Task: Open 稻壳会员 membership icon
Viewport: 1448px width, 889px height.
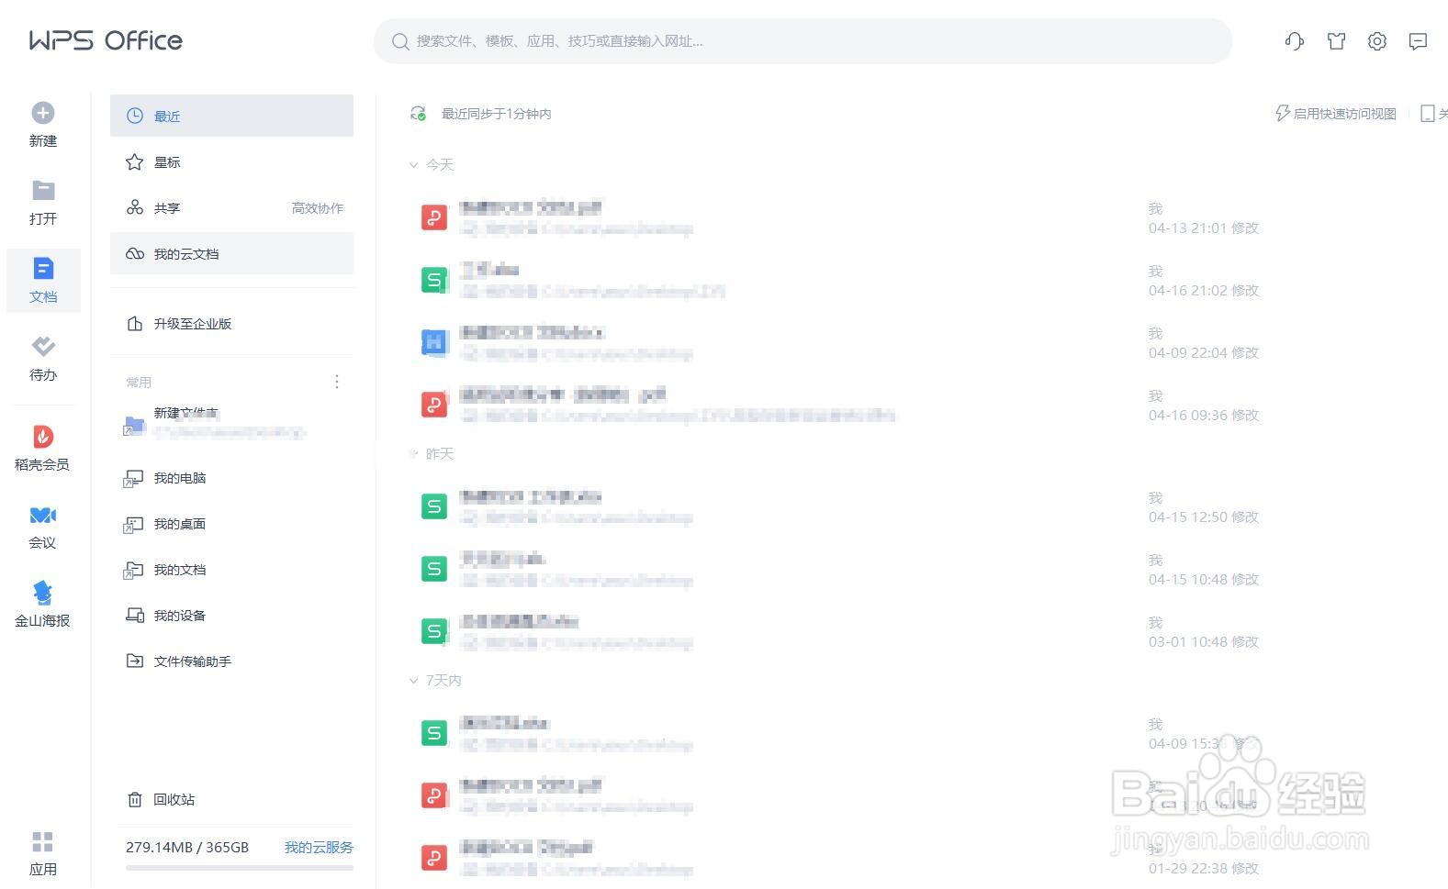Action: 43,437
